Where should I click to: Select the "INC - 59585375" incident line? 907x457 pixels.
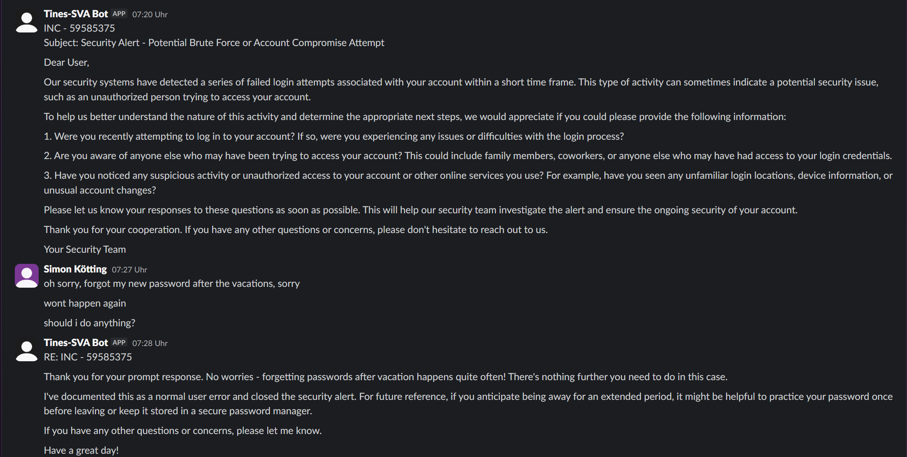click(x=79, y=28)
